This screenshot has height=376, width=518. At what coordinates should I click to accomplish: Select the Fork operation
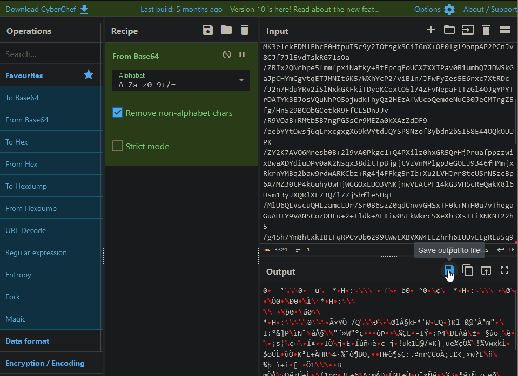coord(51,297)
